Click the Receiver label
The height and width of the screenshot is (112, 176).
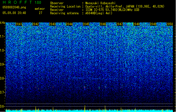coord(57,10)
